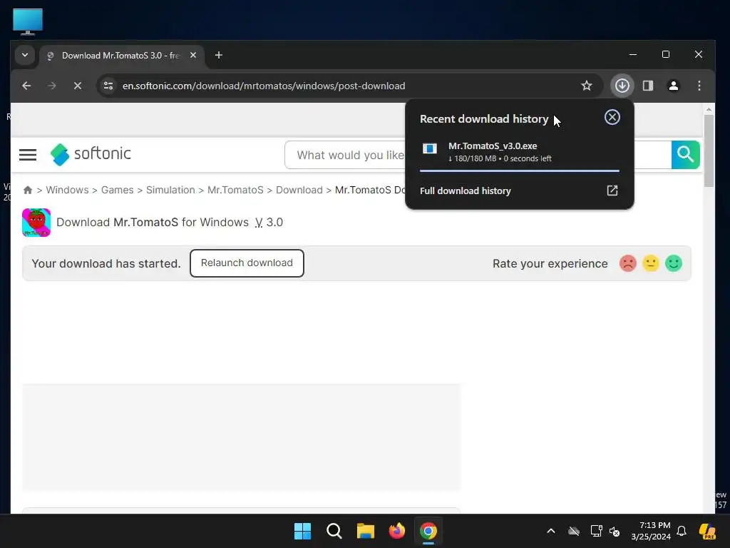The width and height of the screenshot is (730, 548).
Task: Rate experience with green happy face
Action: click(x=674, y=263)
